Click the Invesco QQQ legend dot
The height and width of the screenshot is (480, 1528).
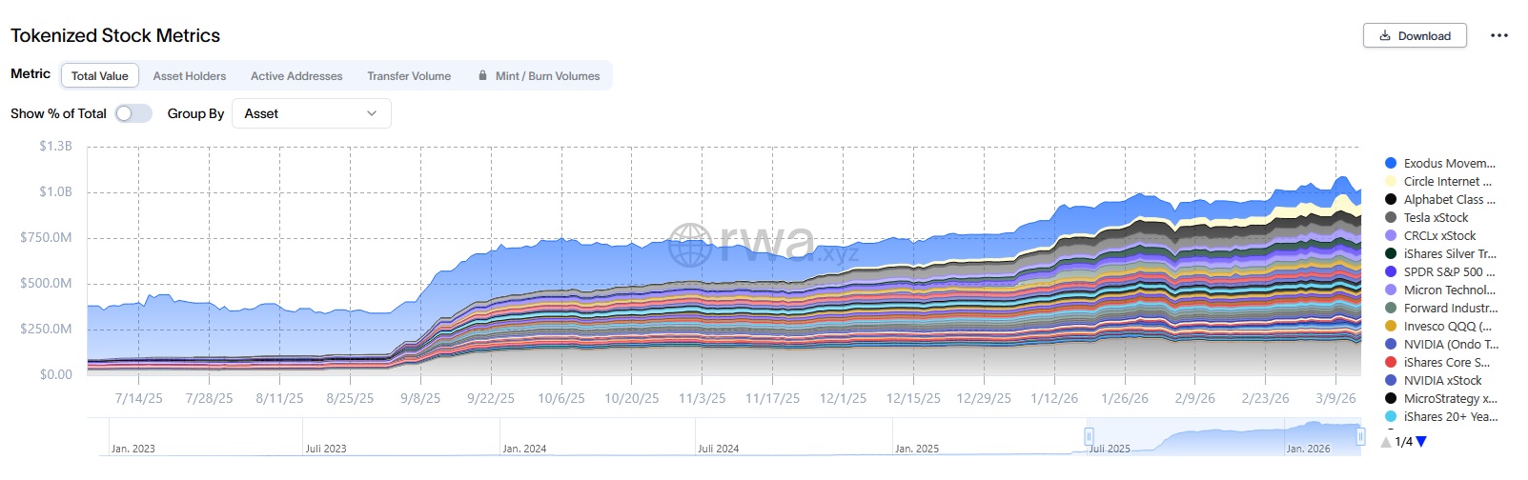[x=1391, y=326]
